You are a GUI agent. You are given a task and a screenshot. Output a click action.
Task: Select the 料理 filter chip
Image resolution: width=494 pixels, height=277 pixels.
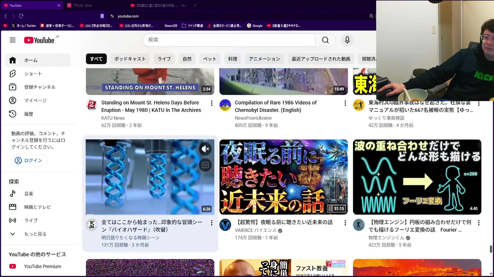(232, 59)
